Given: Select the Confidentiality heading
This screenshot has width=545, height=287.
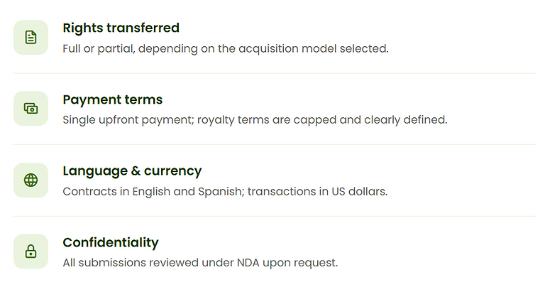Looking at the screenshot, I should (x=111, y=242).
